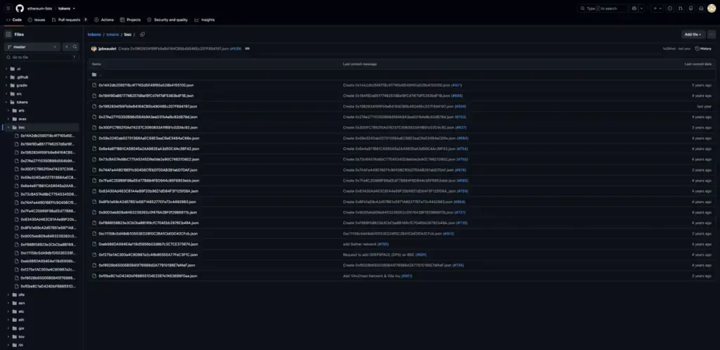
Task: Switch to the Code tab
Action: click(14, 20)
